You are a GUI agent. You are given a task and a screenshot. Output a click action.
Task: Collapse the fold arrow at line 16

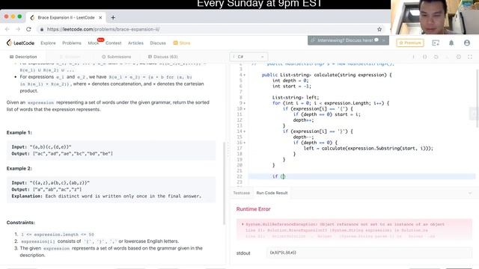tap(245, 143)
